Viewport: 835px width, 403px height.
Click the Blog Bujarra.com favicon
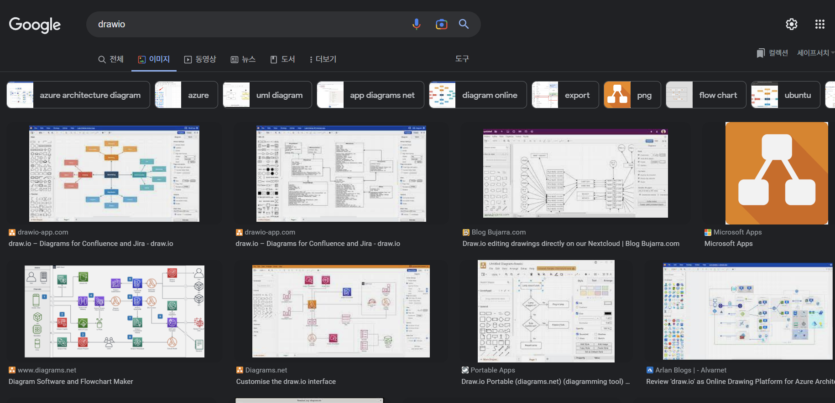point(466,232)
